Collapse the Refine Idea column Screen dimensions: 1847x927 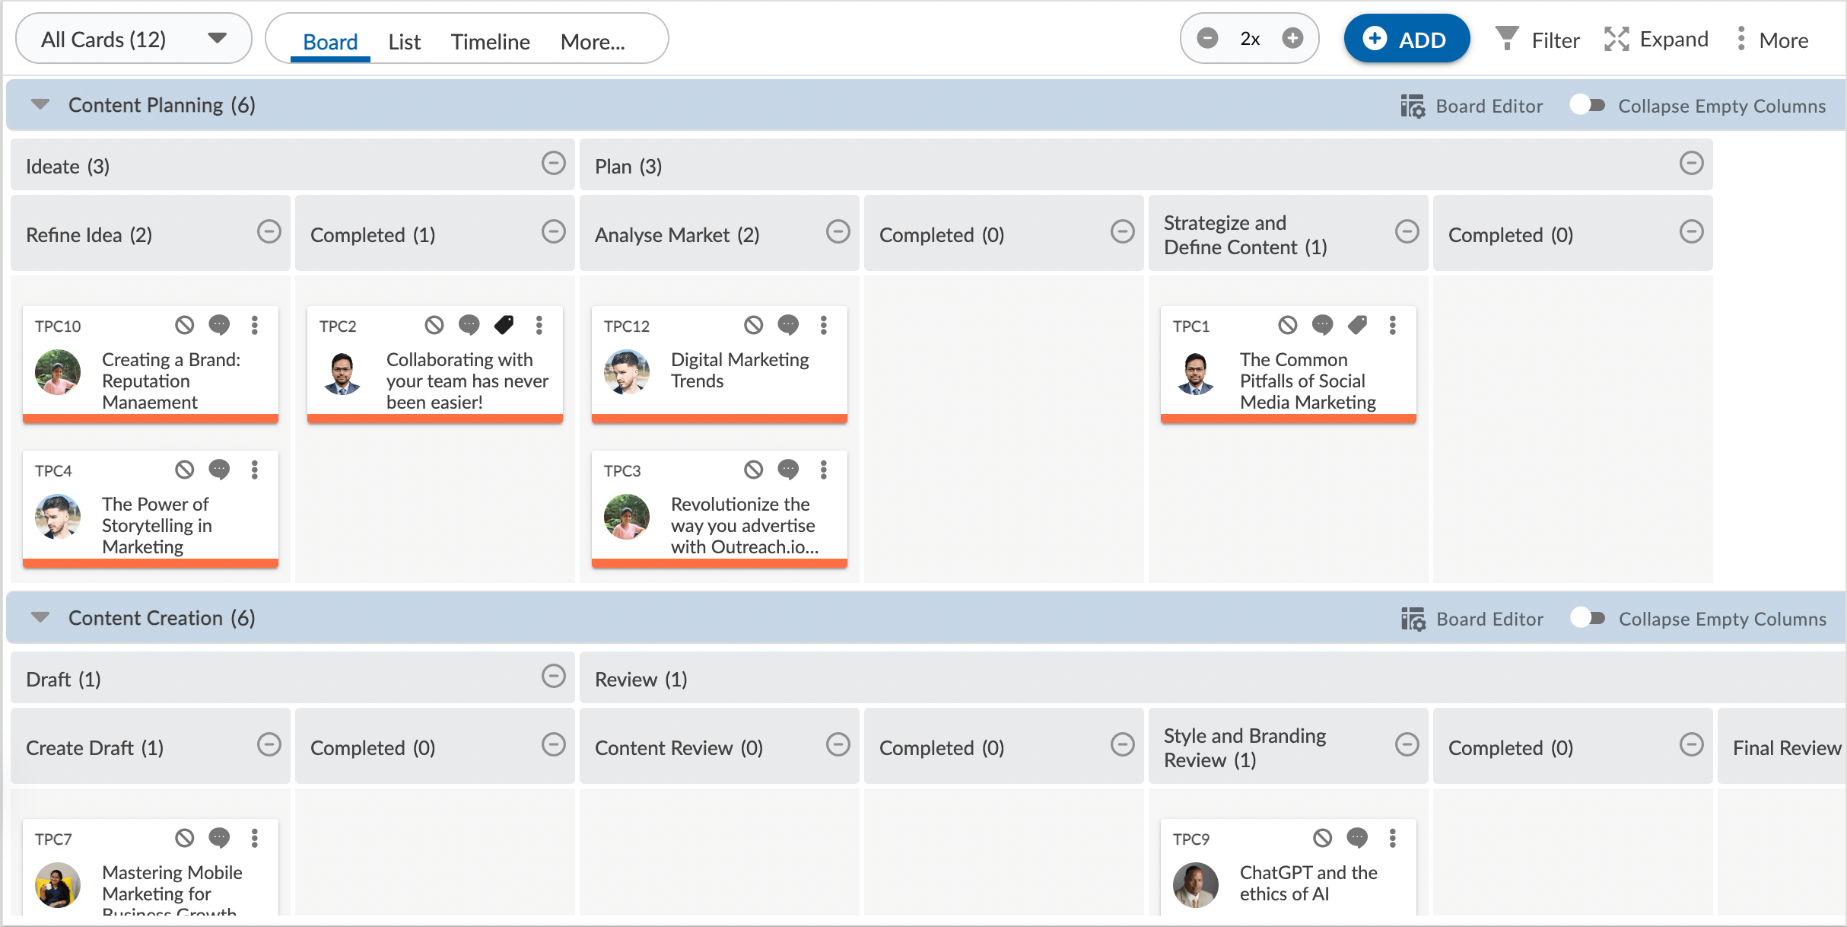tap(269, 231)
